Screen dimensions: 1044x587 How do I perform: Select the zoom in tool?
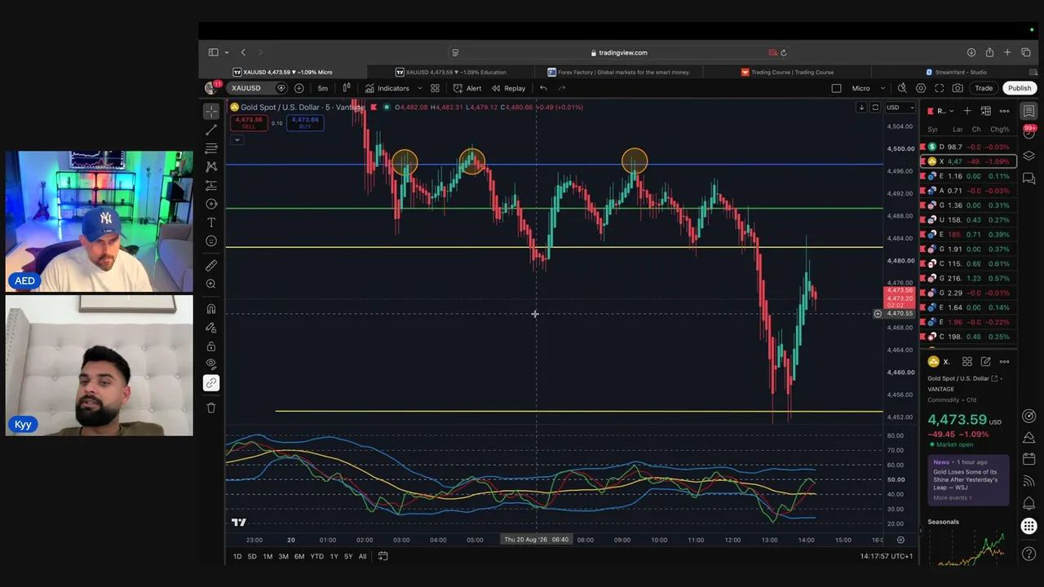coord(211,284)
